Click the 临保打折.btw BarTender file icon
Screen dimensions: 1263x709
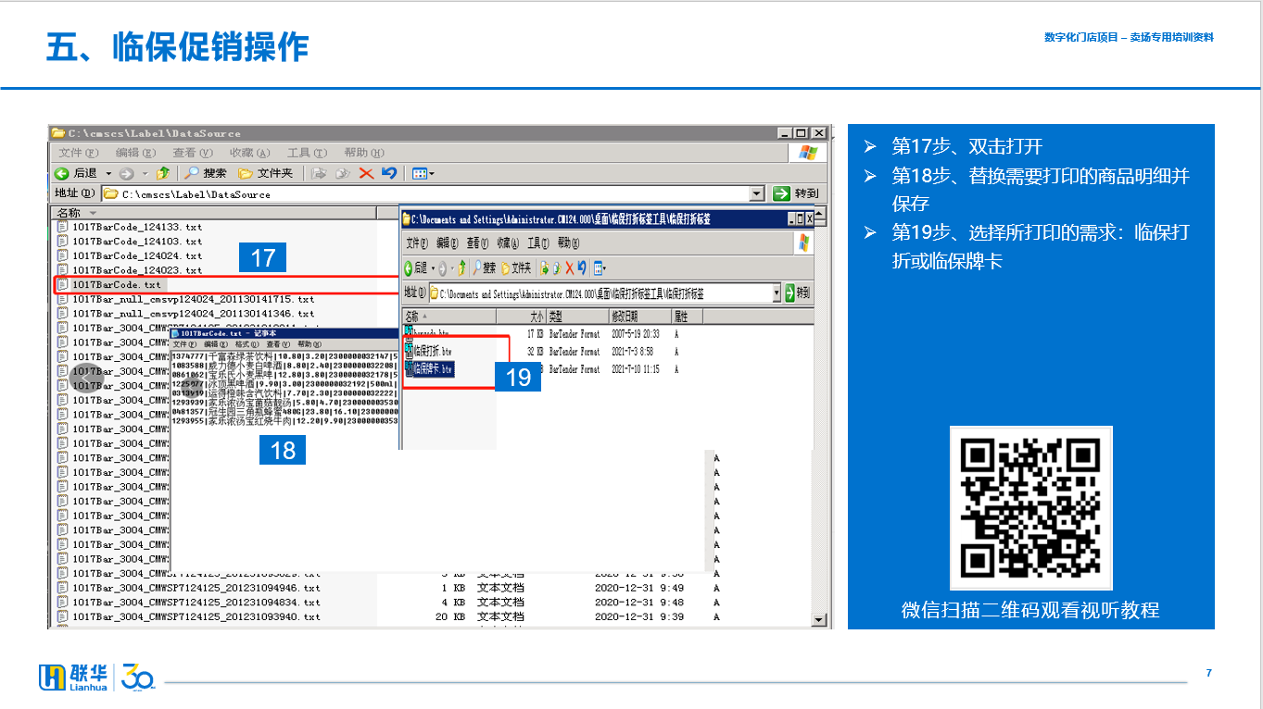(x=410, y=352)
